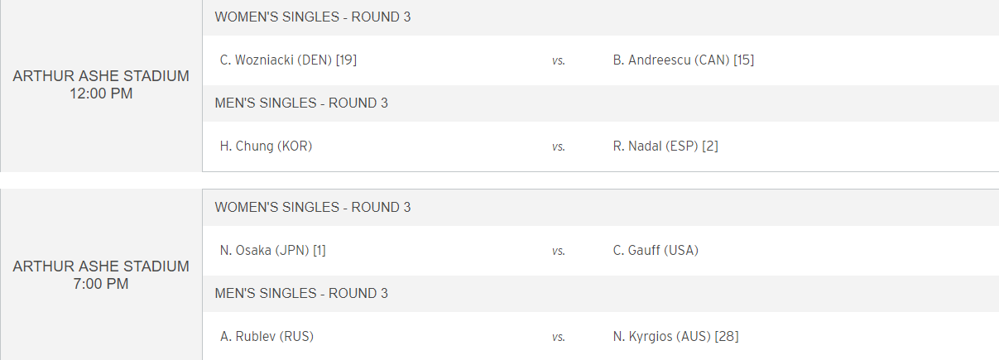The height and width of the screenshot is (360, 999).
Task: Open B. Andreescu (CAN) [15] player link
Action: pos(684,60)
